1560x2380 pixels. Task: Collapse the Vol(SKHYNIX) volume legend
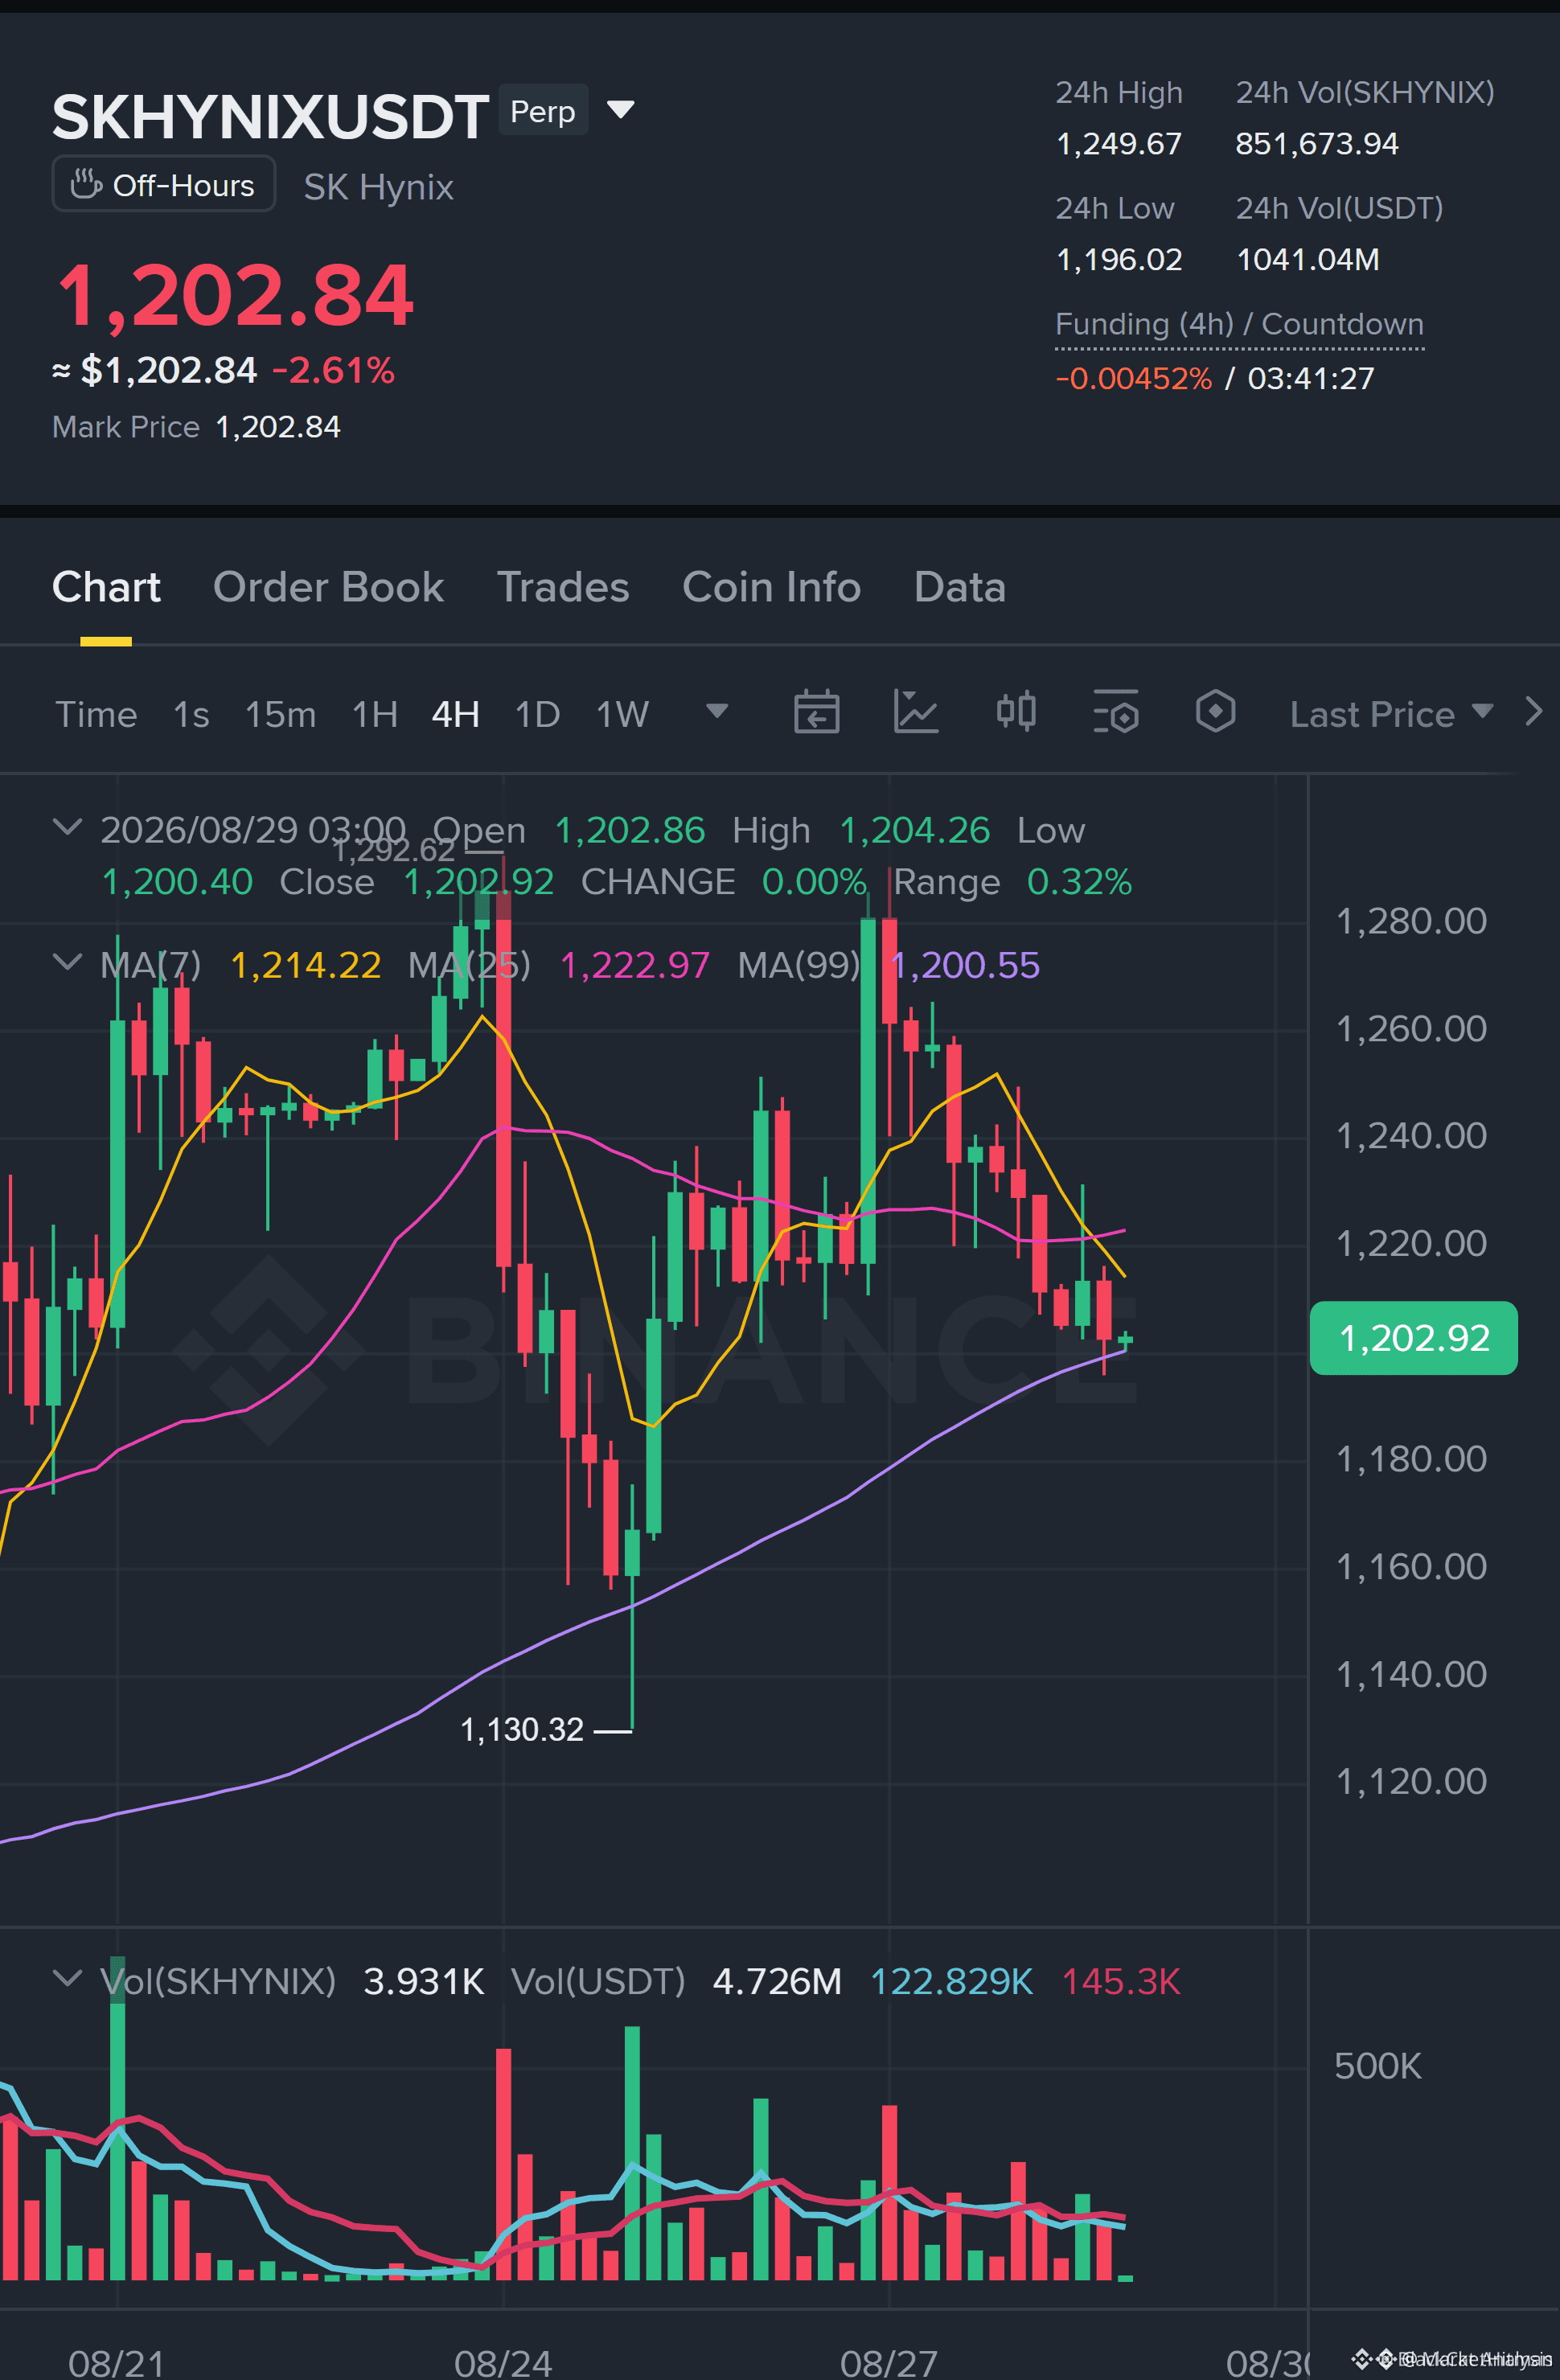tap(67, 1978)
